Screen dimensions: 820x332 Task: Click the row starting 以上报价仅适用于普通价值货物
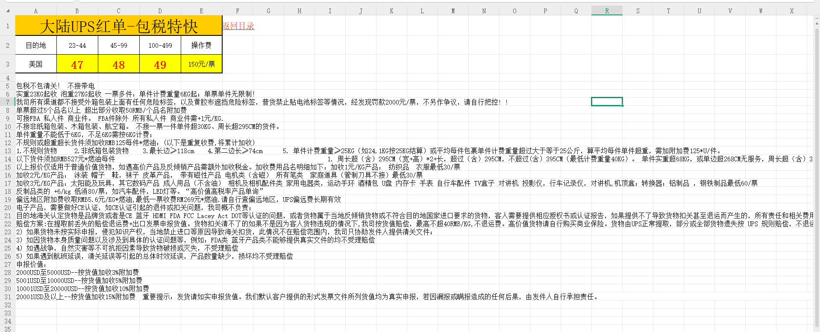click(x=238, y=167)
